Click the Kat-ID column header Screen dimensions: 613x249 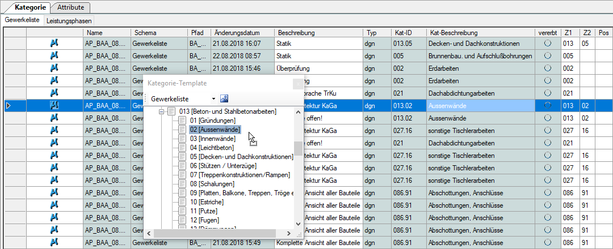(x=409, y=33)
